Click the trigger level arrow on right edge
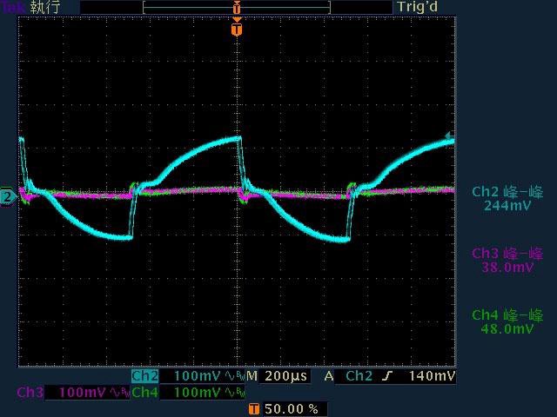This screenshot has width=557, height=417. tap(449, 136)
